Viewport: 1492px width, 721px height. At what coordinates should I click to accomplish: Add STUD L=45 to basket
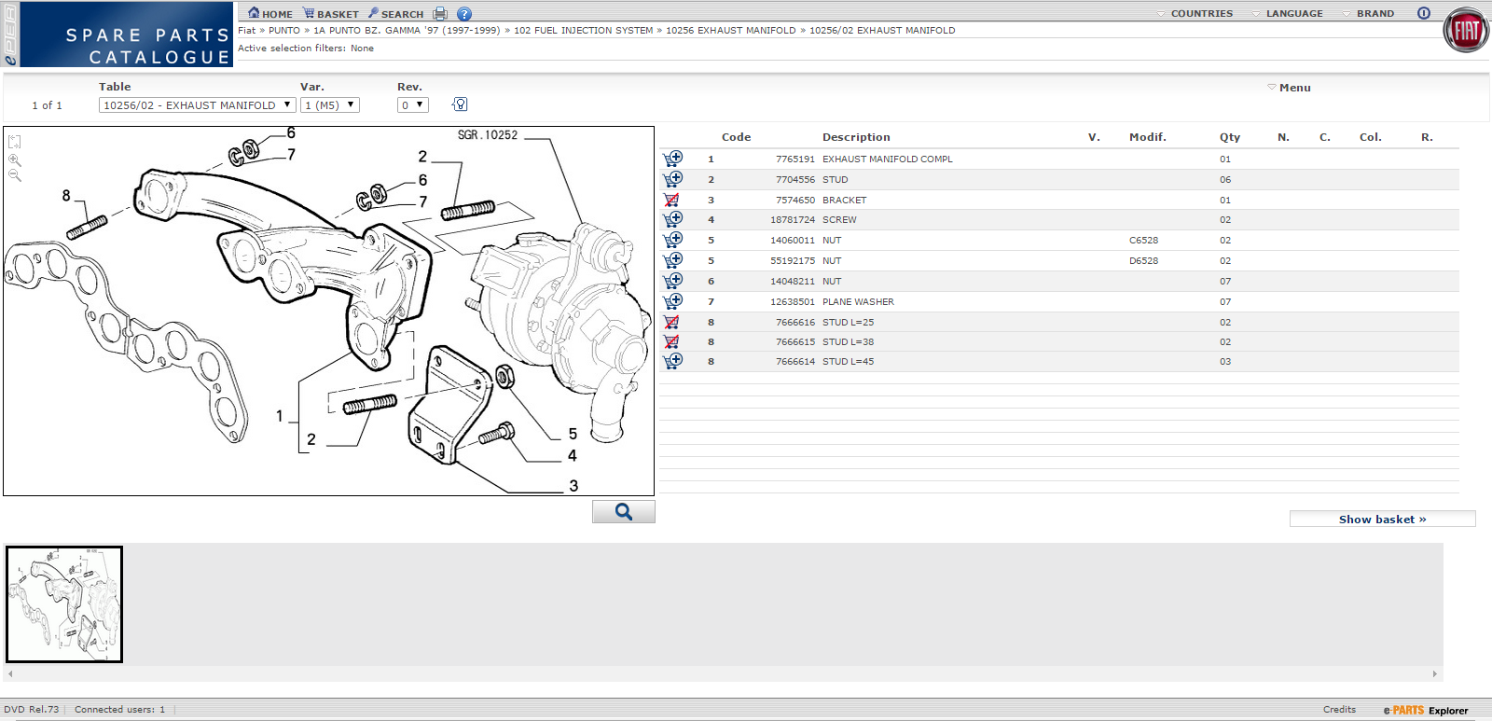tap(672, 361)
